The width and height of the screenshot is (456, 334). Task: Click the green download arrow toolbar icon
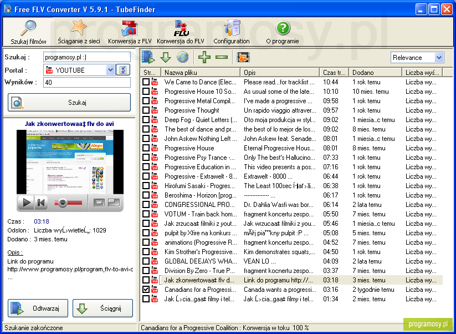coord(166,57)
